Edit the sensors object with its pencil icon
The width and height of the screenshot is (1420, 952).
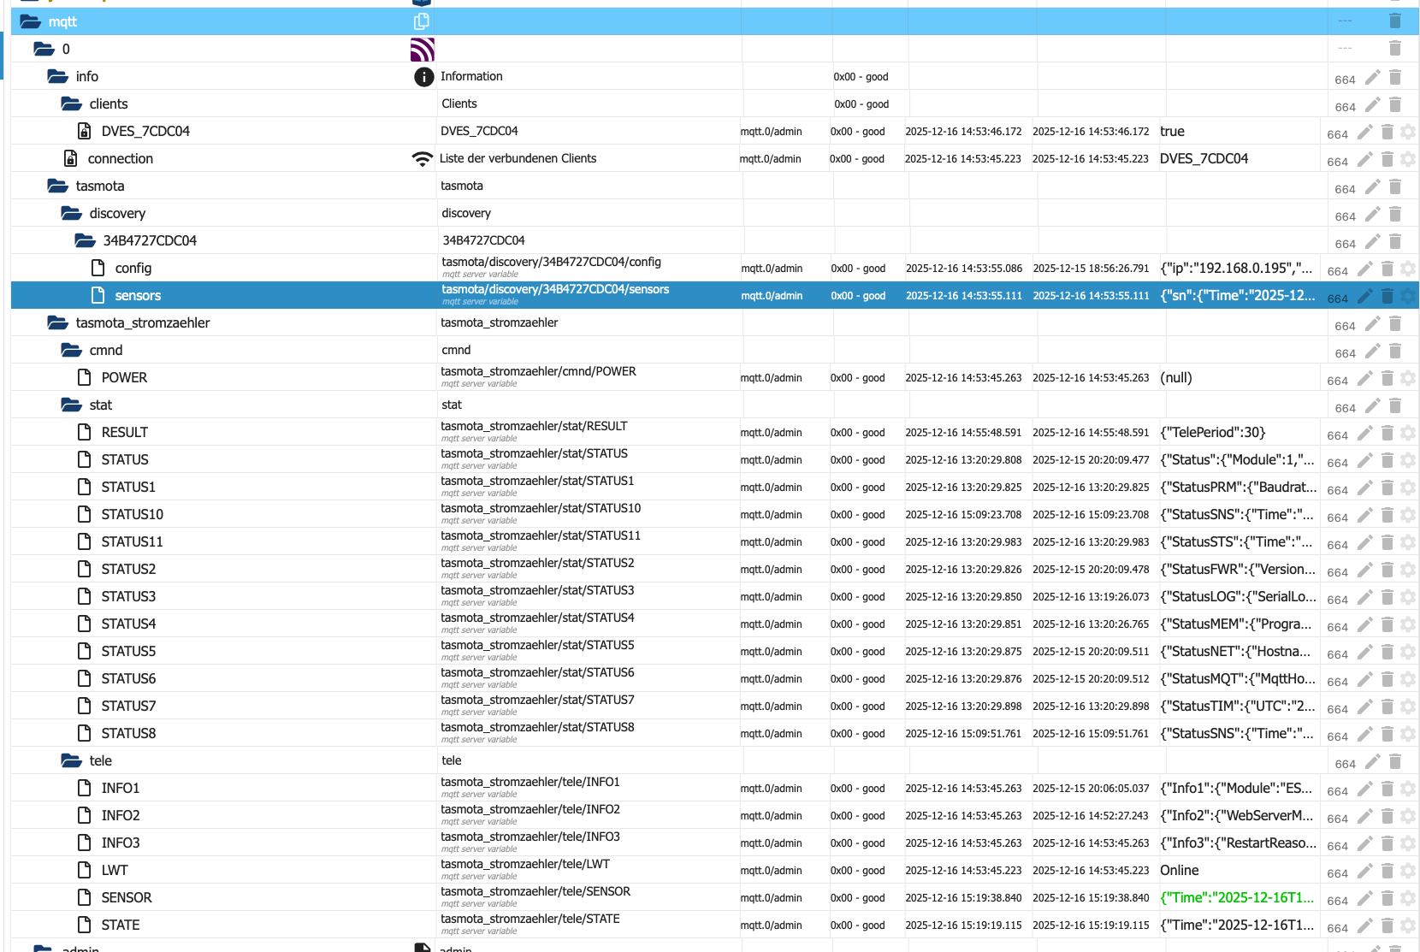click(1365, 296)
